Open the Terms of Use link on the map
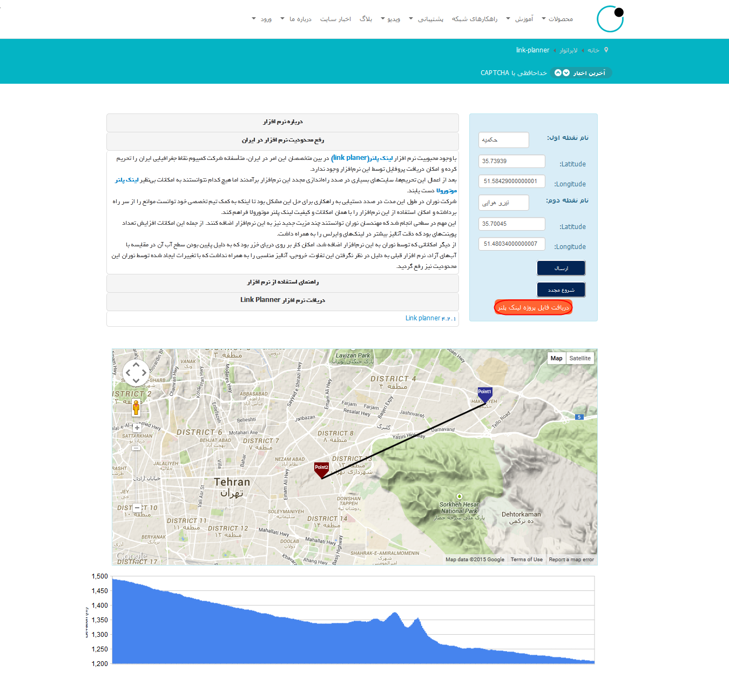 (x=526, y=560)
